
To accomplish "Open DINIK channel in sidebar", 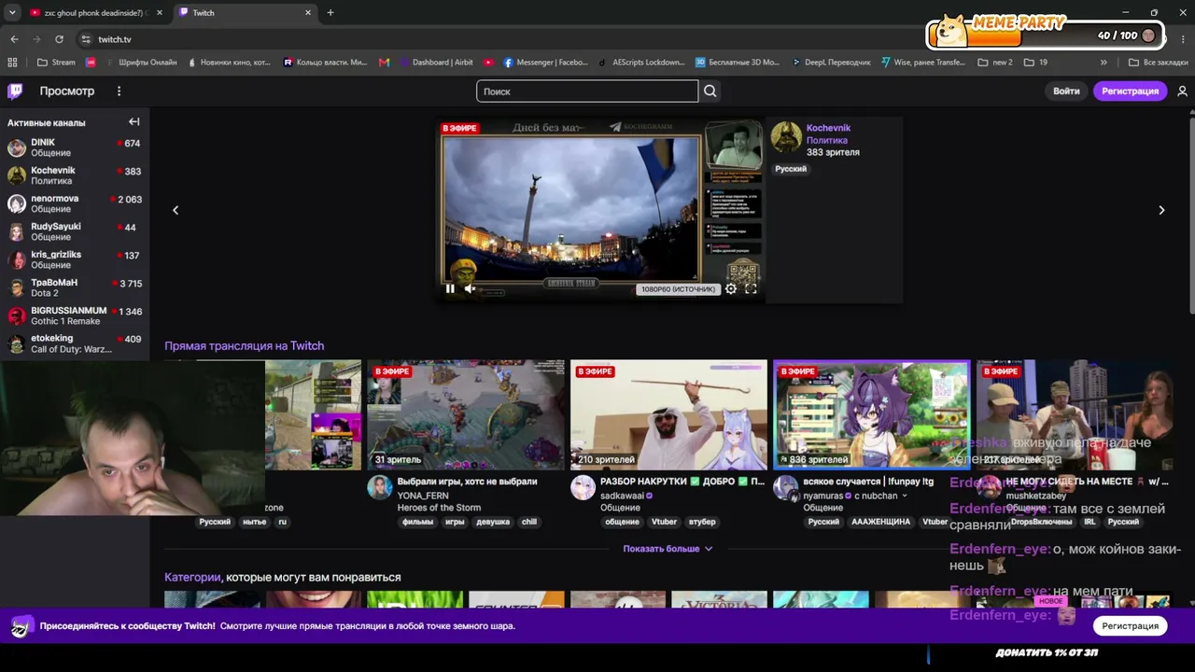I will 75,147.
